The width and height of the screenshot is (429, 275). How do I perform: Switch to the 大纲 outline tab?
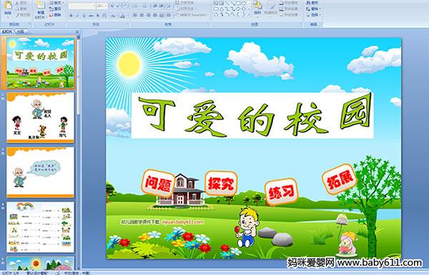tap(20, 31)
